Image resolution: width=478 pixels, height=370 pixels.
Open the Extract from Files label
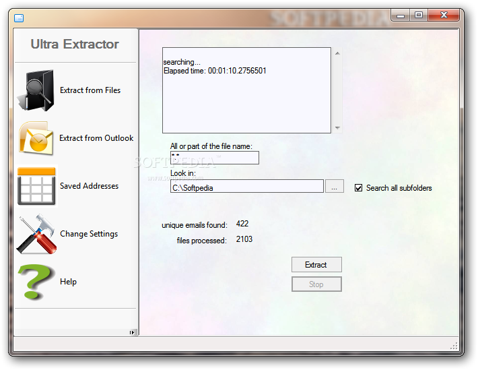point(90,90)
